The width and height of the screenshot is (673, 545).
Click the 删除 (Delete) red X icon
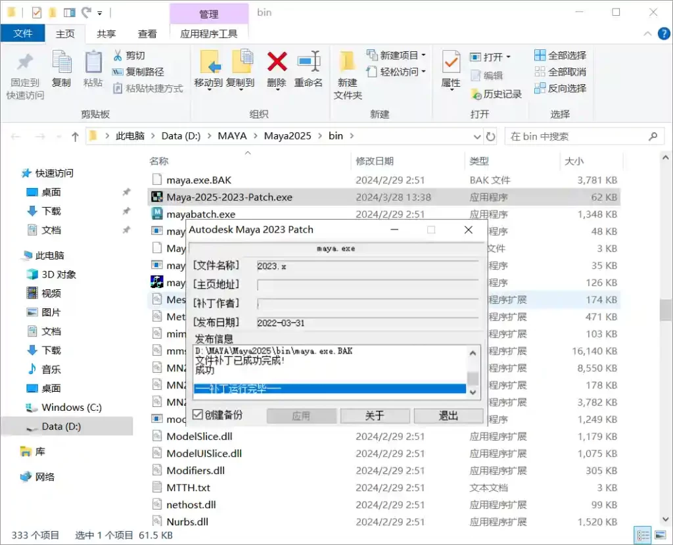point(277,62)
